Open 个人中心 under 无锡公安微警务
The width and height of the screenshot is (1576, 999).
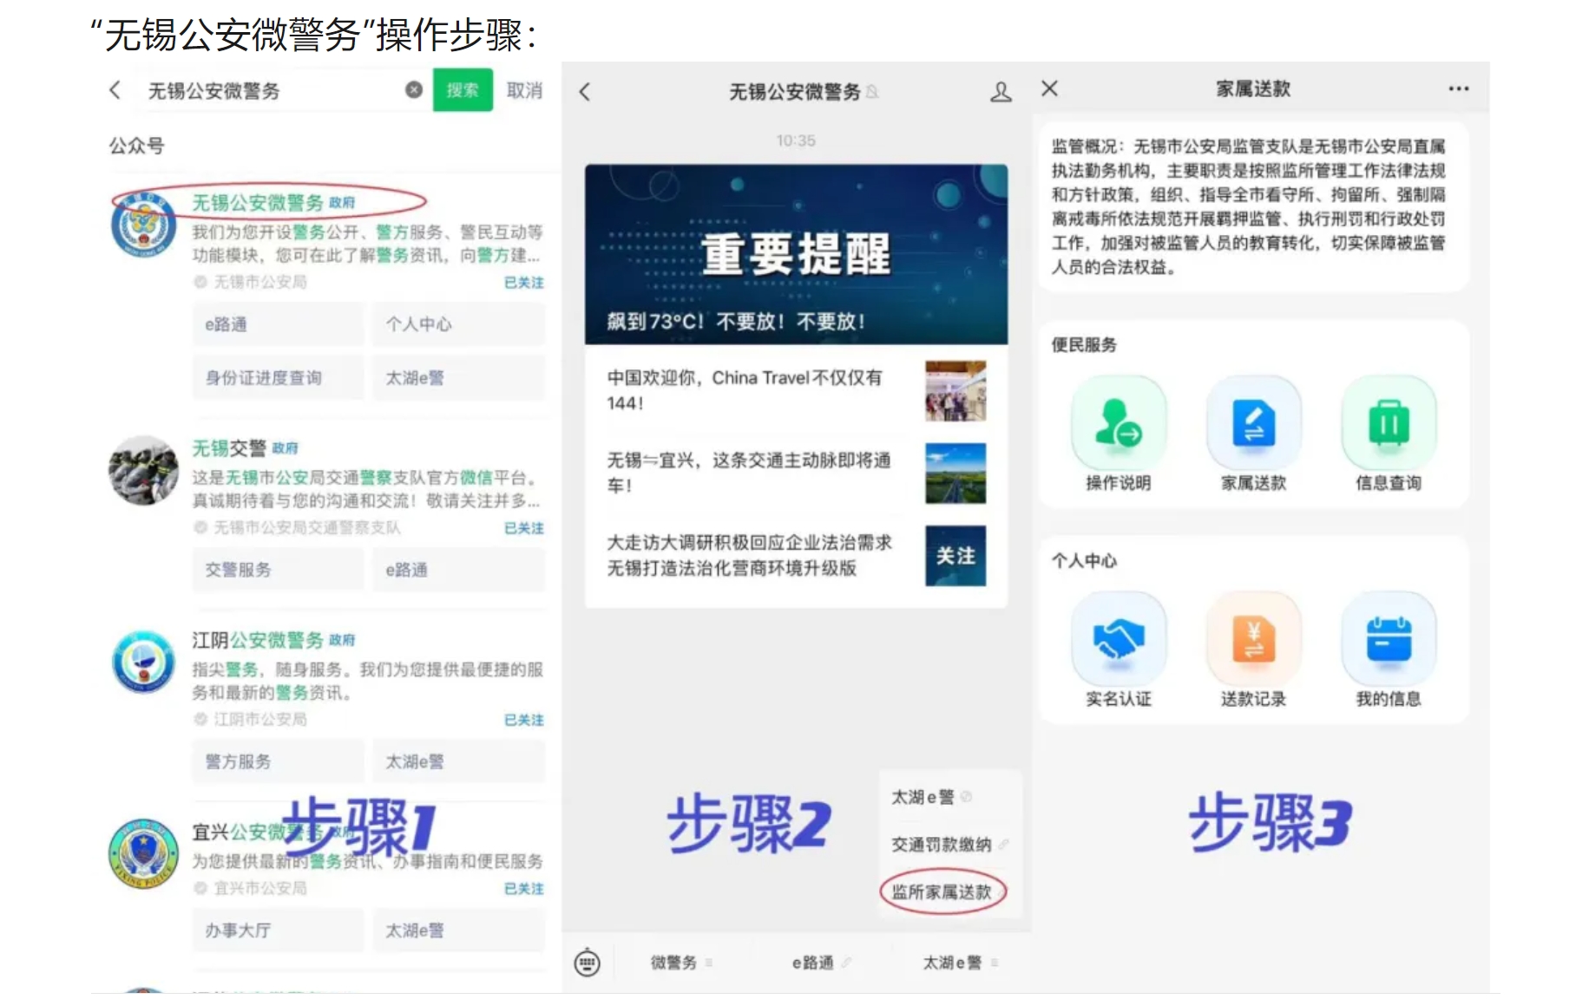point(459,324)
